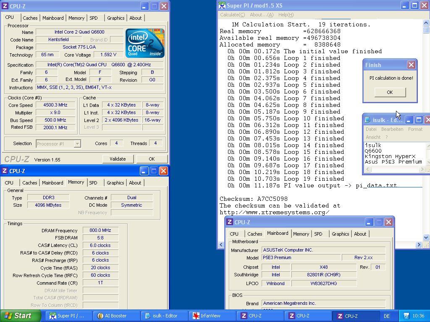The image size is (430, 322).
Task: Click the Model field P5E3 Premium
Action: point(302,258)
